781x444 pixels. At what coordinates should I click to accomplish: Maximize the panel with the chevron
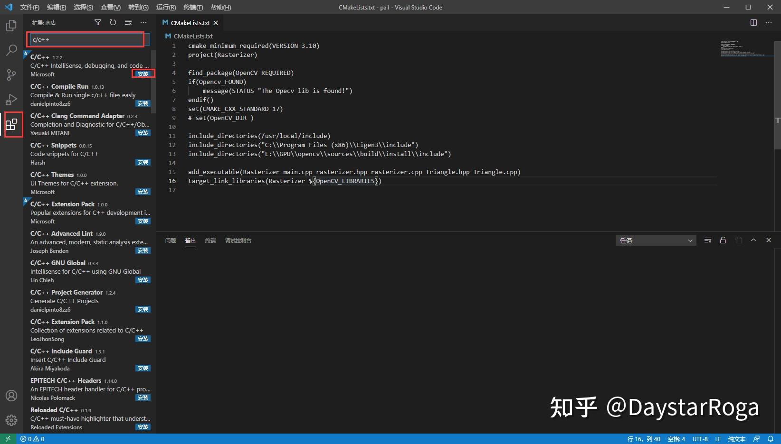[x=753, y=240]
